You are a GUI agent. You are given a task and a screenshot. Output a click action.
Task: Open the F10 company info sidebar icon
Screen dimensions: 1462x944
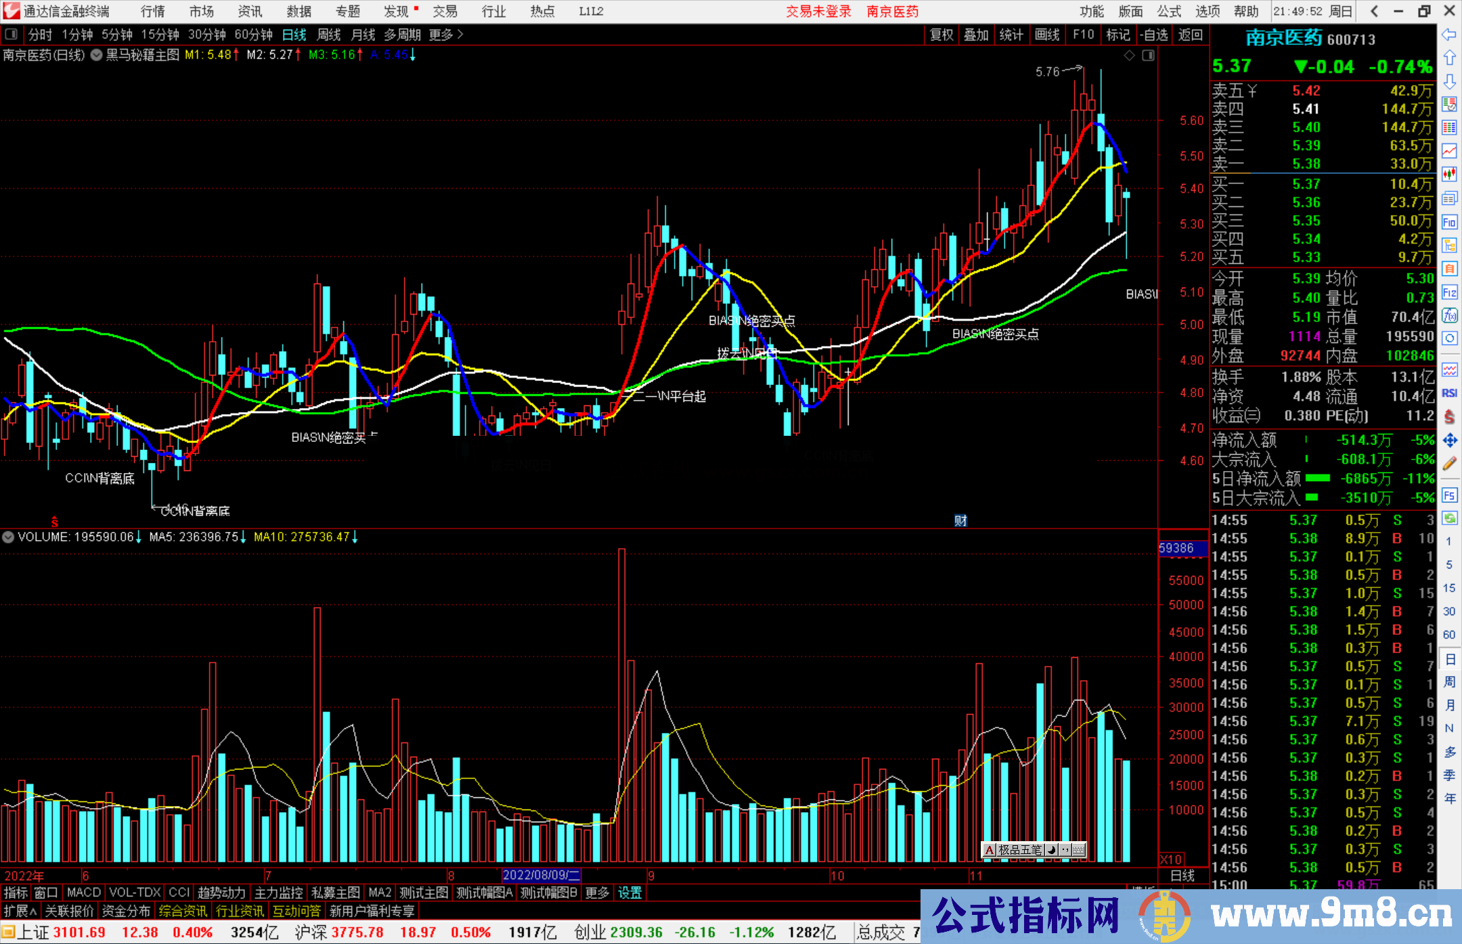tap(1449, 222)
